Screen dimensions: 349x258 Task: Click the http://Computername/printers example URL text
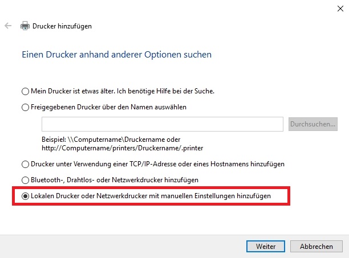(123, 148)
